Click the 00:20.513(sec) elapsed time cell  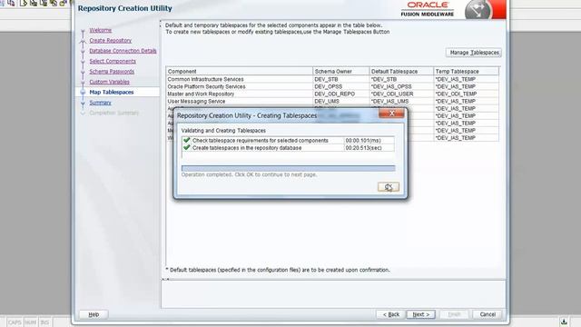[369, 147]
